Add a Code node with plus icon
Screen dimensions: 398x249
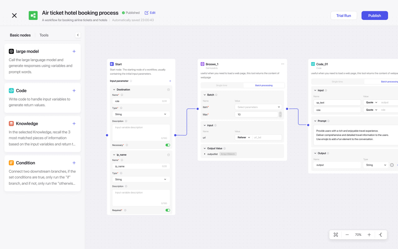(74, 91)
